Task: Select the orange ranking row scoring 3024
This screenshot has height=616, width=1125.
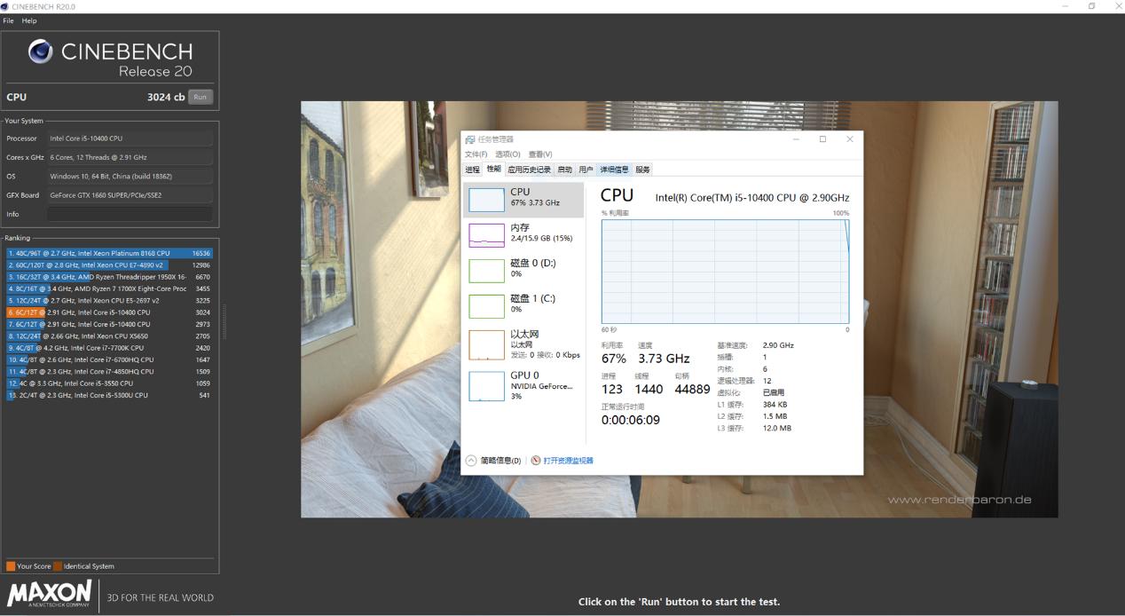Action: click(109, 312)
